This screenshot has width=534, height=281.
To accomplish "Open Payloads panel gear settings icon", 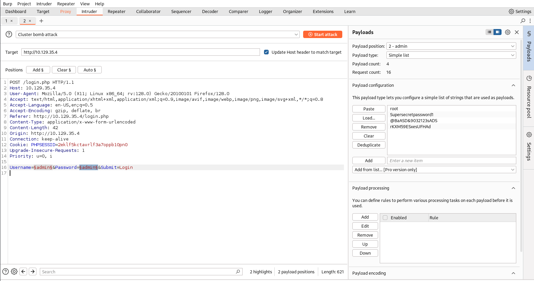I will [x=508, y=32].
